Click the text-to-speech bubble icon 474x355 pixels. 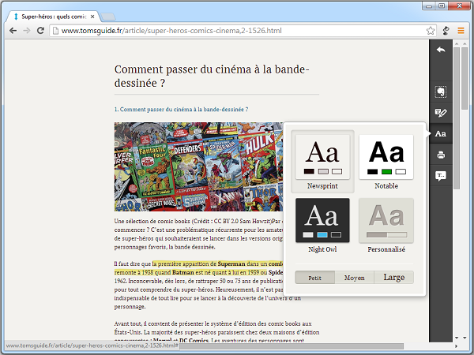point(441,176)
